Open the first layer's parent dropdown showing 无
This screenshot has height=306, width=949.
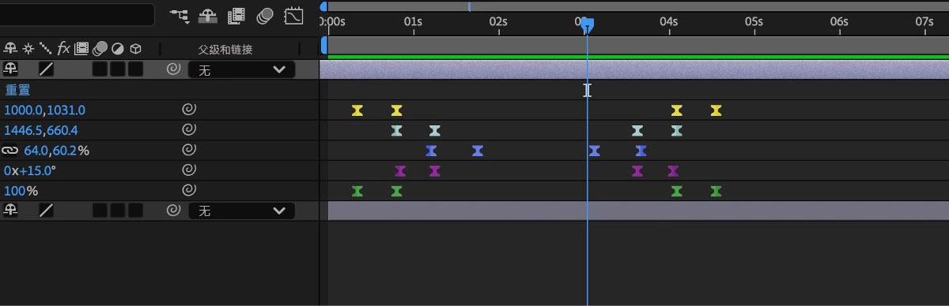[241, 69]
